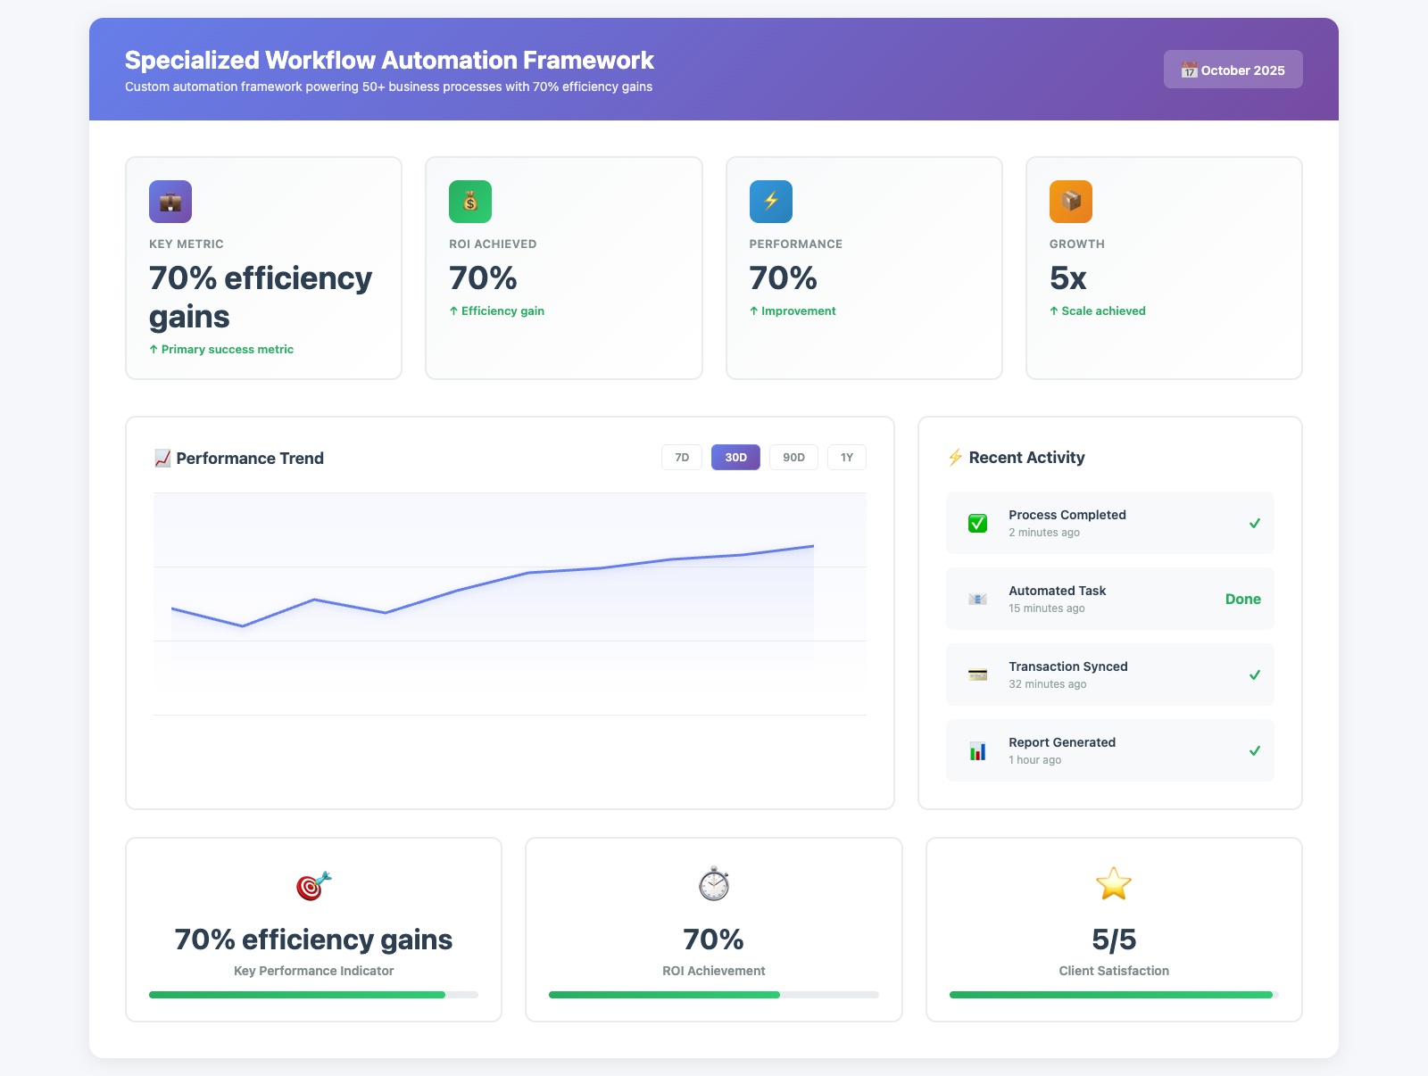Viewport: 1428px width, 1076px height.
Task: Click the stopwatch ROI Achievement icon
Action: (x=713, y=884)
